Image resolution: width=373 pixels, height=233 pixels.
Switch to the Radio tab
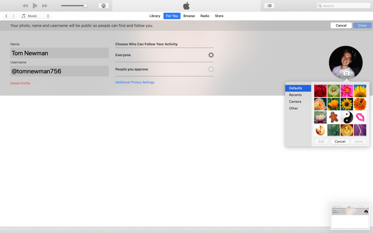point(205,16)
